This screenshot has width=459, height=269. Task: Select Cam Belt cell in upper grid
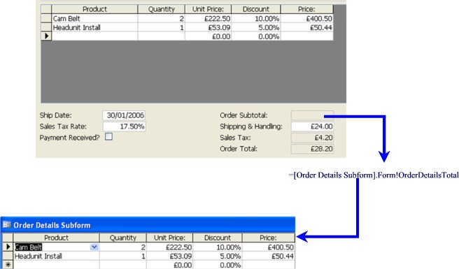(x=94, y=18)
